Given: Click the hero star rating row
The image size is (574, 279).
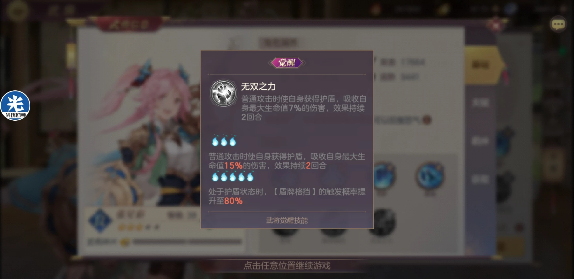Looking at the screenshot, I should tap(138, 228).
